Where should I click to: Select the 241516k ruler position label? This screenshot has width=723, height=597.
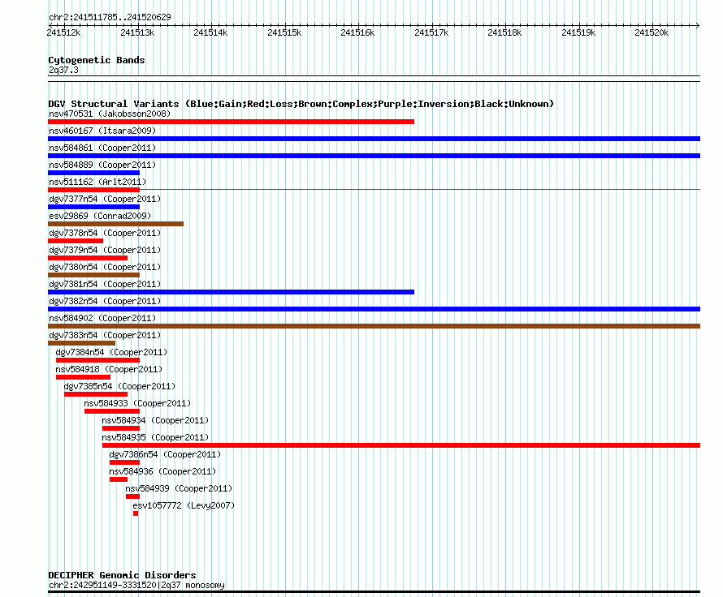click(x=357, y=32)
